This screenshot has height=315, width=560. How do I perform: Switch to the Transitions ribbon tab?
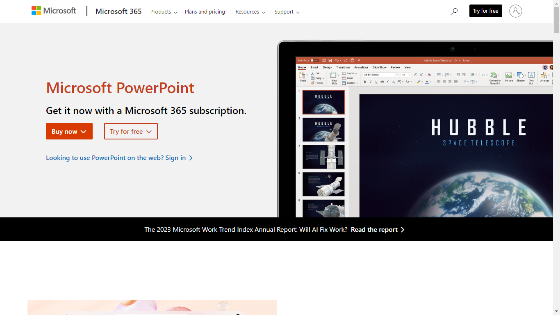pos(343,67)
